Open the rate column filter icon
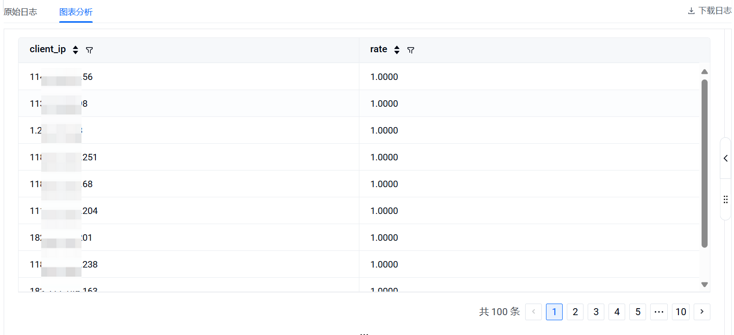 [x=411, y=50]
